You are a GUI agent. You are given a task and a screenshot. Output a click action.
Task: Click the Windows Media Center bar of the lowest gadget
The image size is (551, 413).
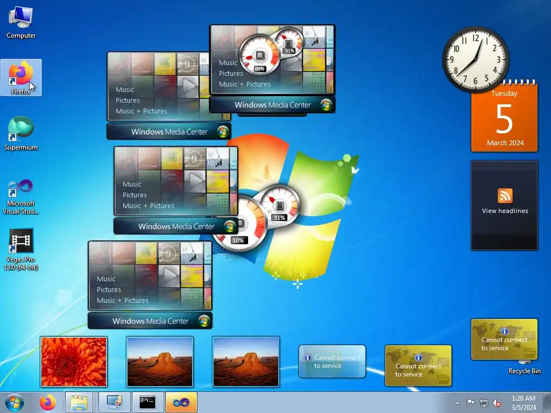(x=150, y=321)
